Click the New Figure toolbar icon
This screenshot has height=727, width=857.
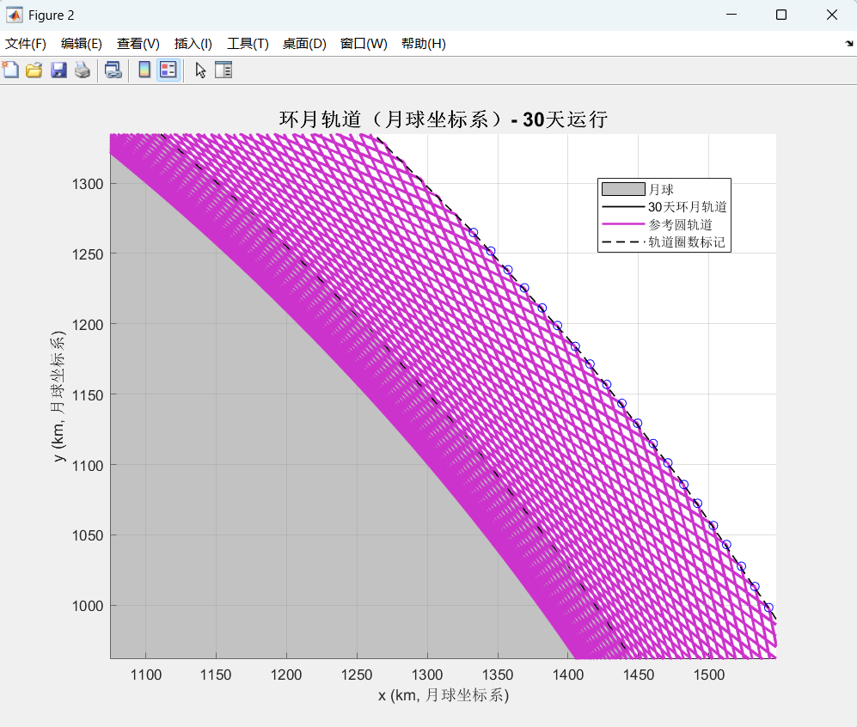pos(10,70)
